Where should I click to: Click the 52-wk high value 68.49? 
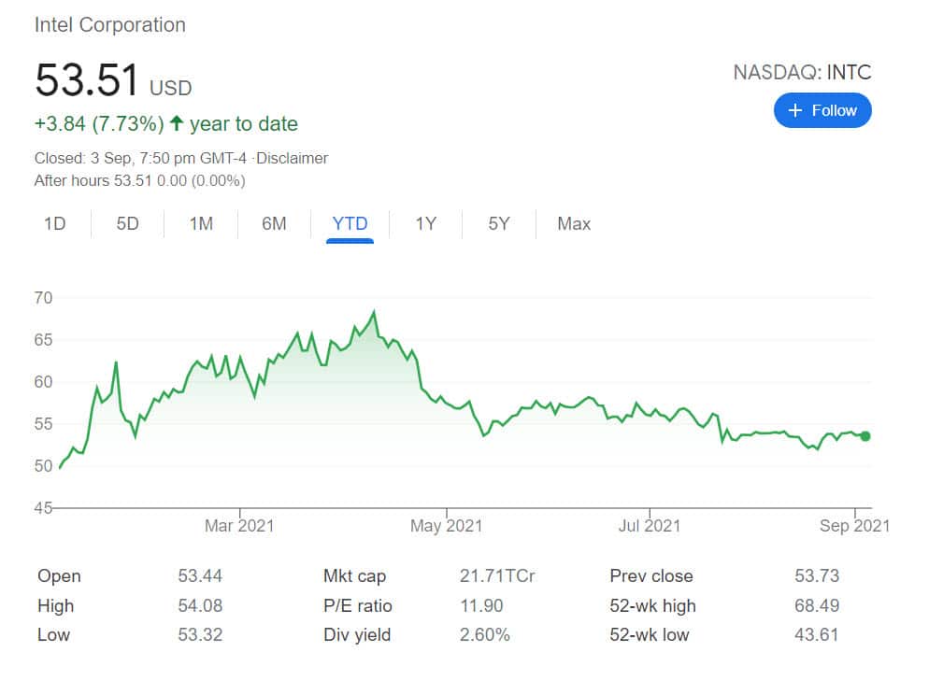click(817, 605)
